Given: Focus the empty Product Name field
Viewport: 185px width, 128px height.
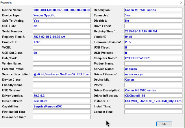Looking at the screenshot, I should [x=153, y=64].
